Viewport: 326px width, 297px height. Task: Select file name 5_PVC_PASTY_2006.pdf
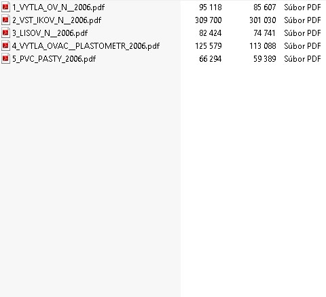coord(54,59)
